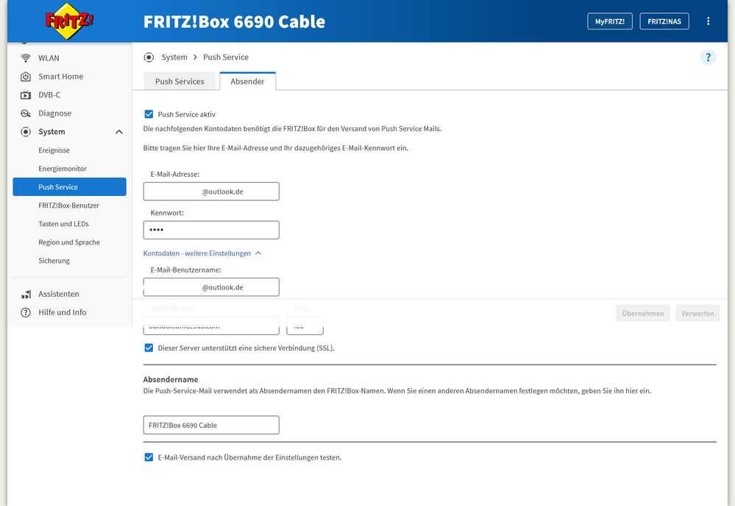The height and width of the screenshot is (506, 735).
Task: Uncheck the secure SSL connection checkbox
Action: (149, 348)
